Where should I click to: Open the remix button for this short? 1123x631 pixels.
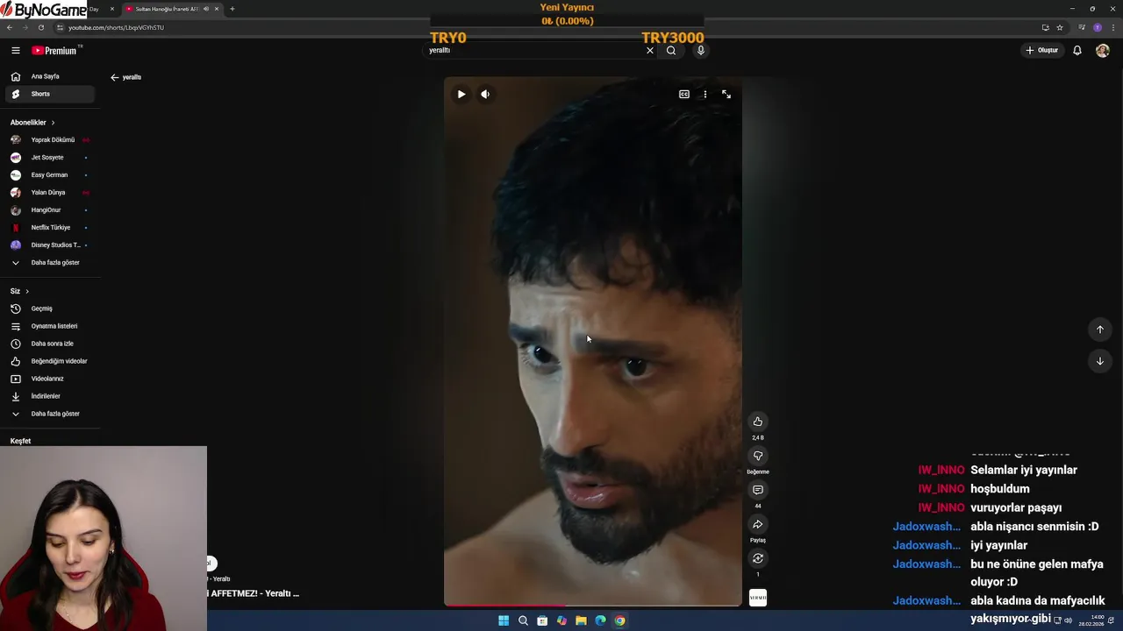(758, 558)
